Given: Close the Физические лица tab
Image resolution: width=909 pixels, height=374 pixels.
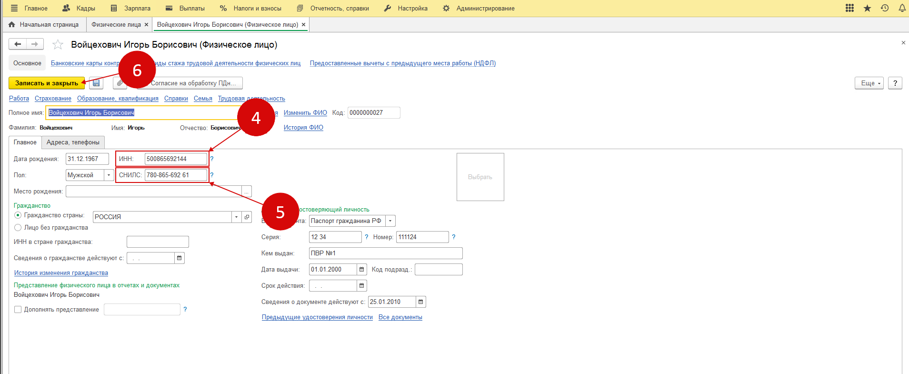Looking at the screenshot, I should pos(146,24).
